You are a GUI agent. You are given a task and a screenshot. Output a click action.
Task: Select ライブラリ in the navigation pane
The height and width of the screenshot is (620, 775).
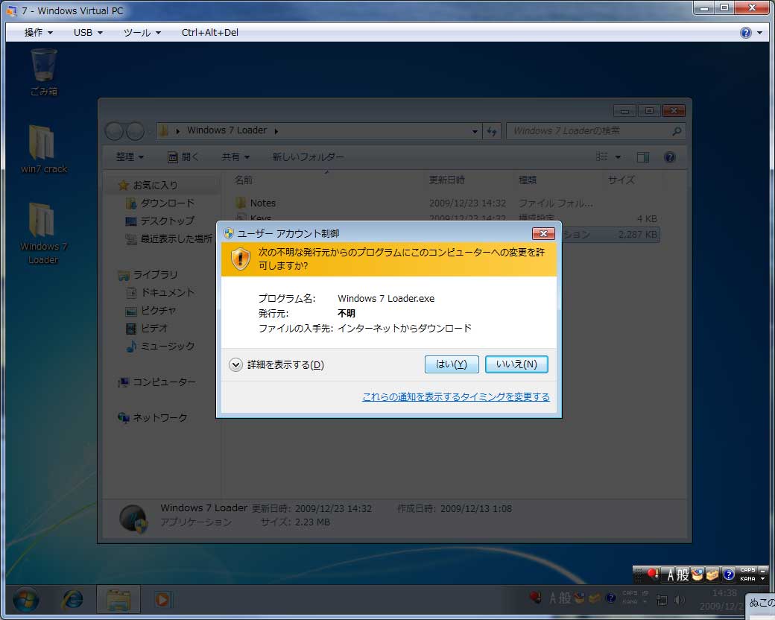coord(148,275)
